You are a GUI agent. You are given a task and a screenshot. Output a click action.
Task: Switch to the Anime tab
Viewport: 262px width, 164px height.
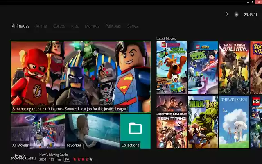tap(41, 26)
